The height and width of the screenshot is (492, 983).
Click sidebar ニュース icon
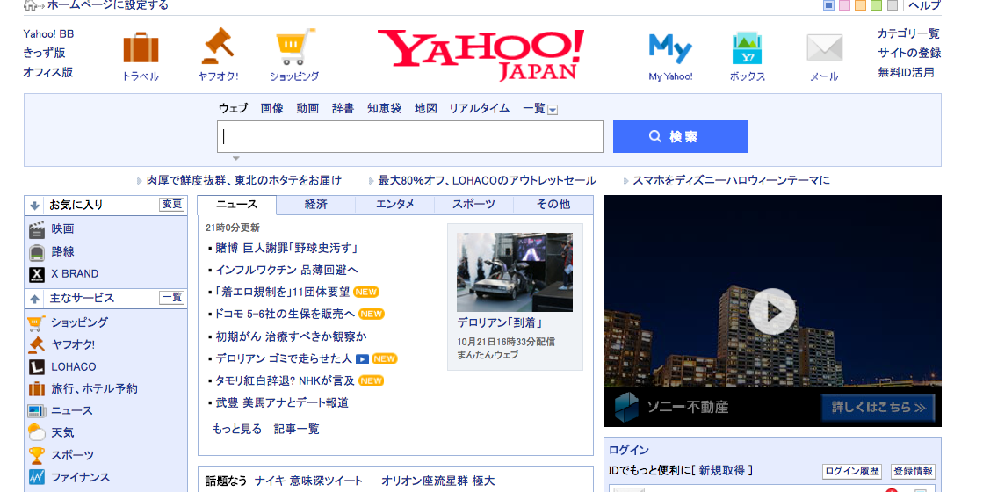tap(37, 411)
